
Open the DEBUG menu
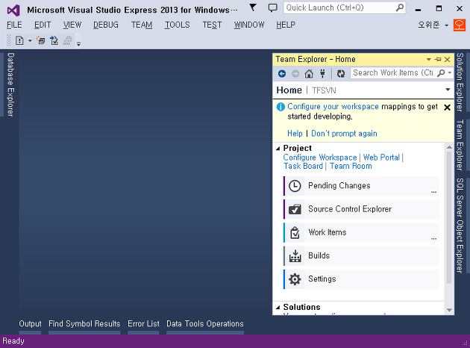click(x=106, y=25)
